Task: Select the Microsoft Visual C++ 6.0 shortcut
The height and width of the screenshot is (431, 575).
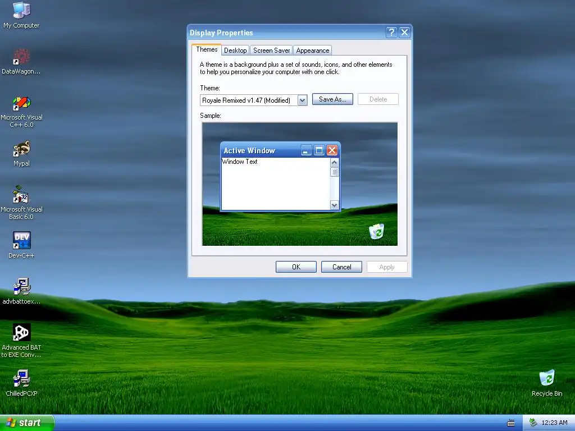Action: (21, 112)
